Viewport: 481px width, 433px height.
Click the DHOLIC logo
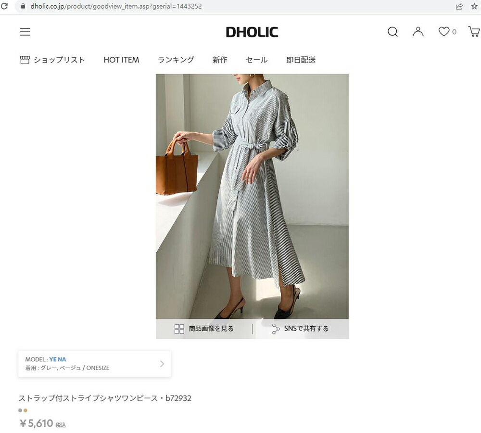[x=252, y=32]
